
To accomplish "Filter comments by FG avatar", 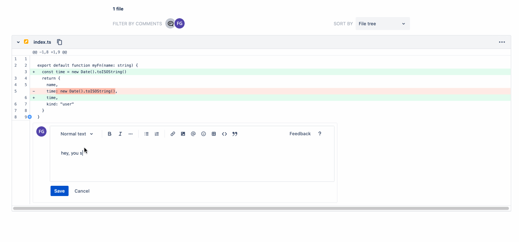I will [x=180, y=24].
